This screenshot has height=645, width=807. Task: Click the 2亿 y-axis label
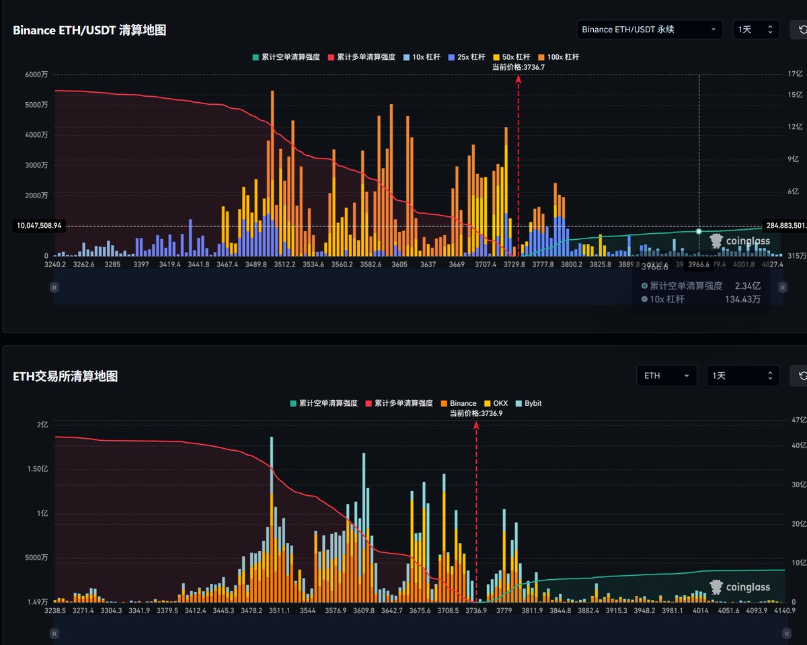(x=43, y=425)
